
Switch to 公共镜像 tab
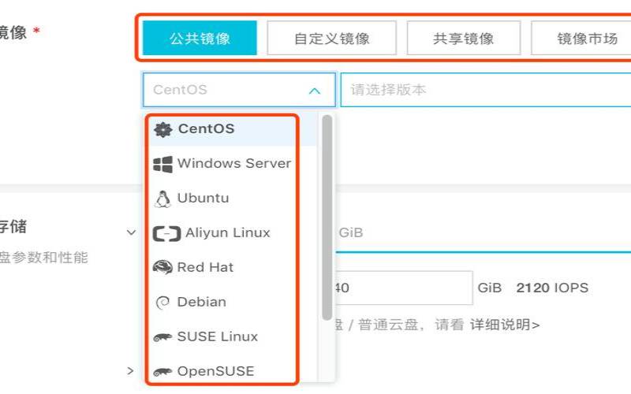tap(200, 38)
